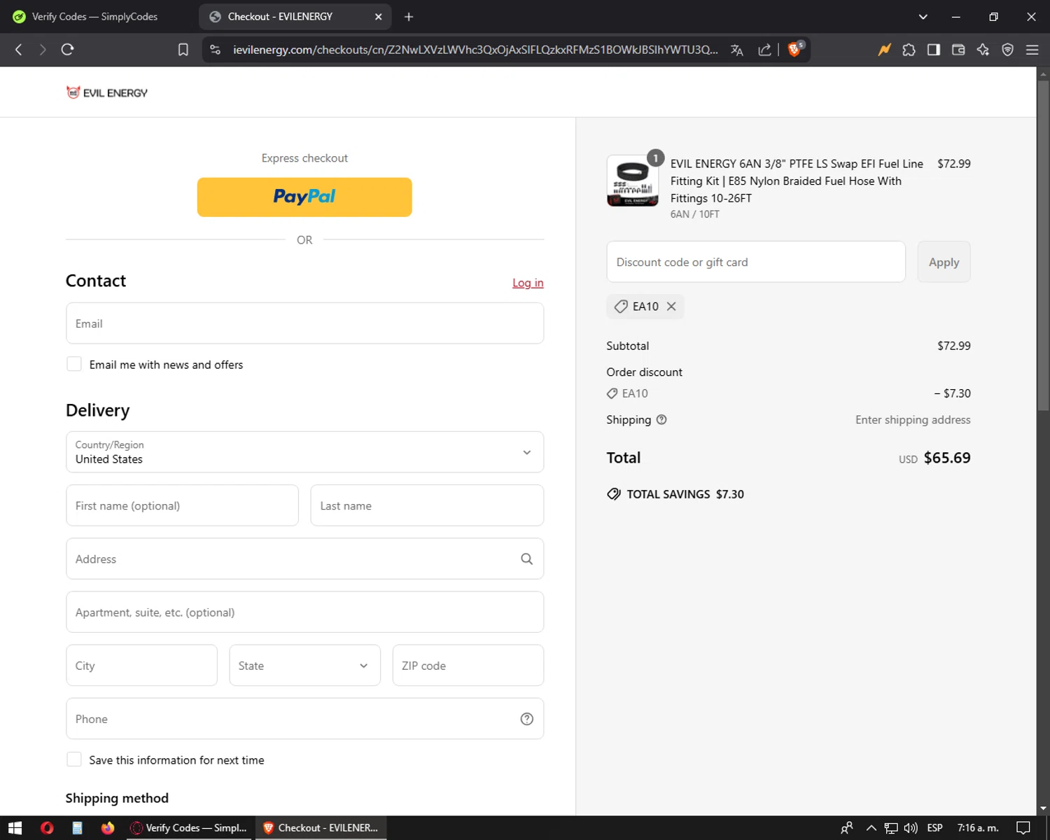Open the notepad app in taskbar
The width and height of the screenshot is (1050, 840).
pyautogui.click(x=77, y=828)
